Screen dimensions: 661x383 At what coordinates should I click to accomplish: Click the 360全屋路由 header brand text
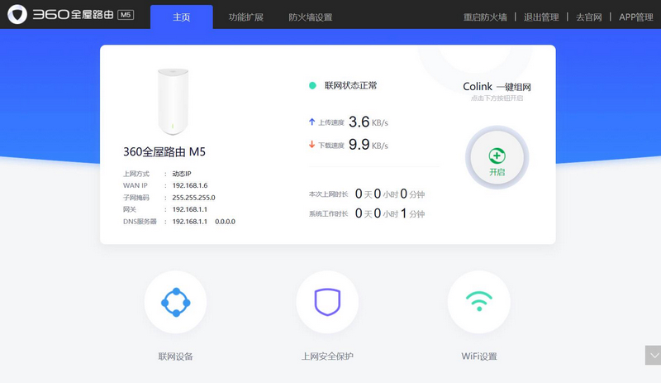[x=74, y=14]
